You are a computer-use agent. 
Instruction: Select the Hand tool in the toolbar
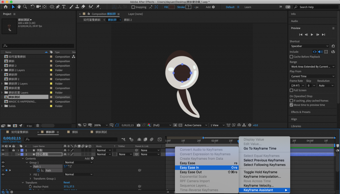click(19, 7)
